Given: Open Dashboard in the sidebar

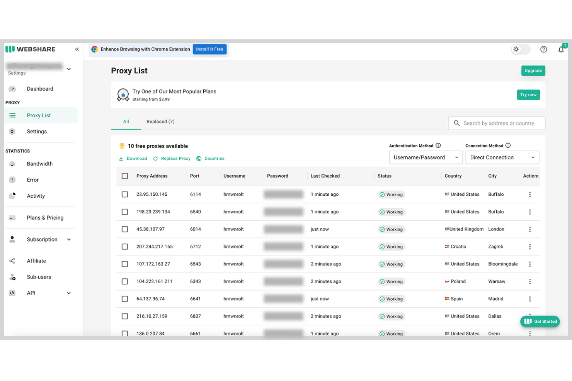Looking at the screenshot, I should coord(40,89).
